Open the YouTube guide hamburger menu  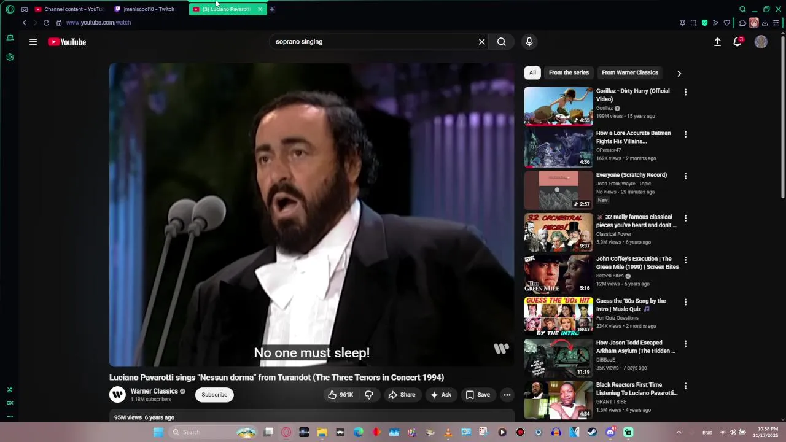(33, 42)
